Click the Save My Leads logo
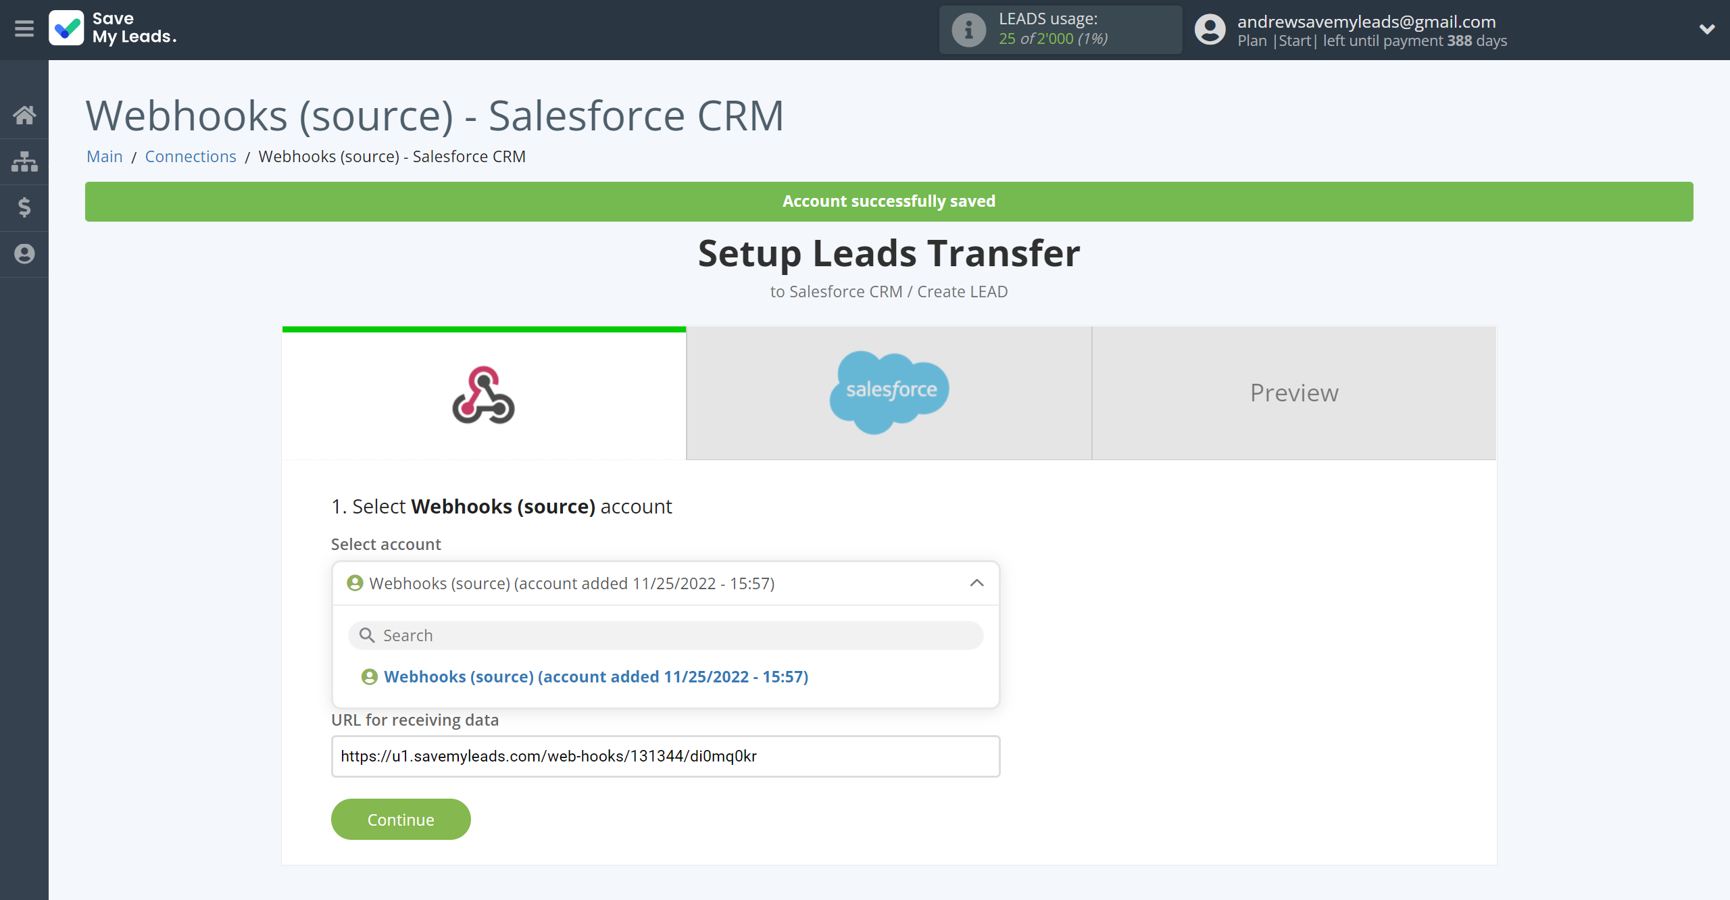 point(113,28)
